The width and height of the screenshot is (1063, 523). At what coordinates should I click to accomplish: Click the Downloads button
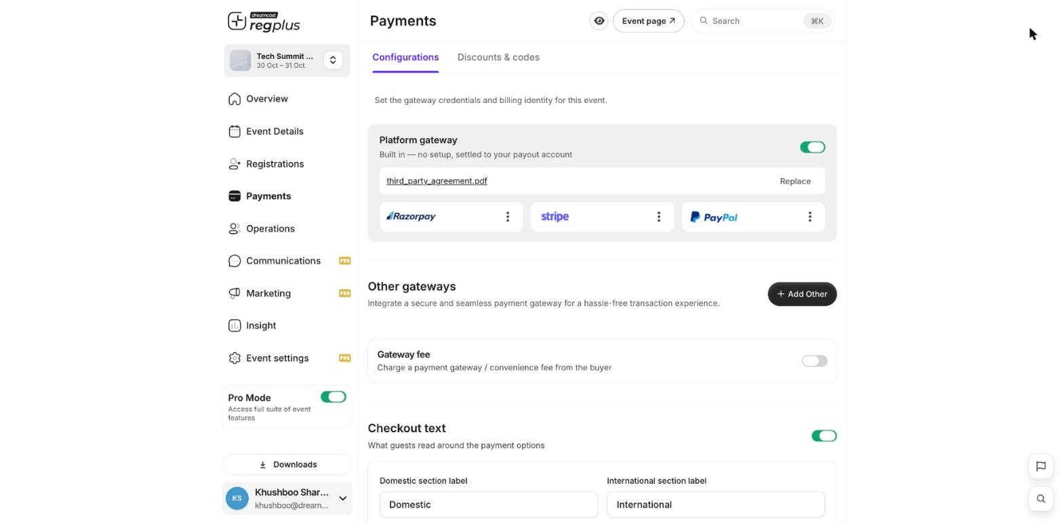[x=287, y=465]
